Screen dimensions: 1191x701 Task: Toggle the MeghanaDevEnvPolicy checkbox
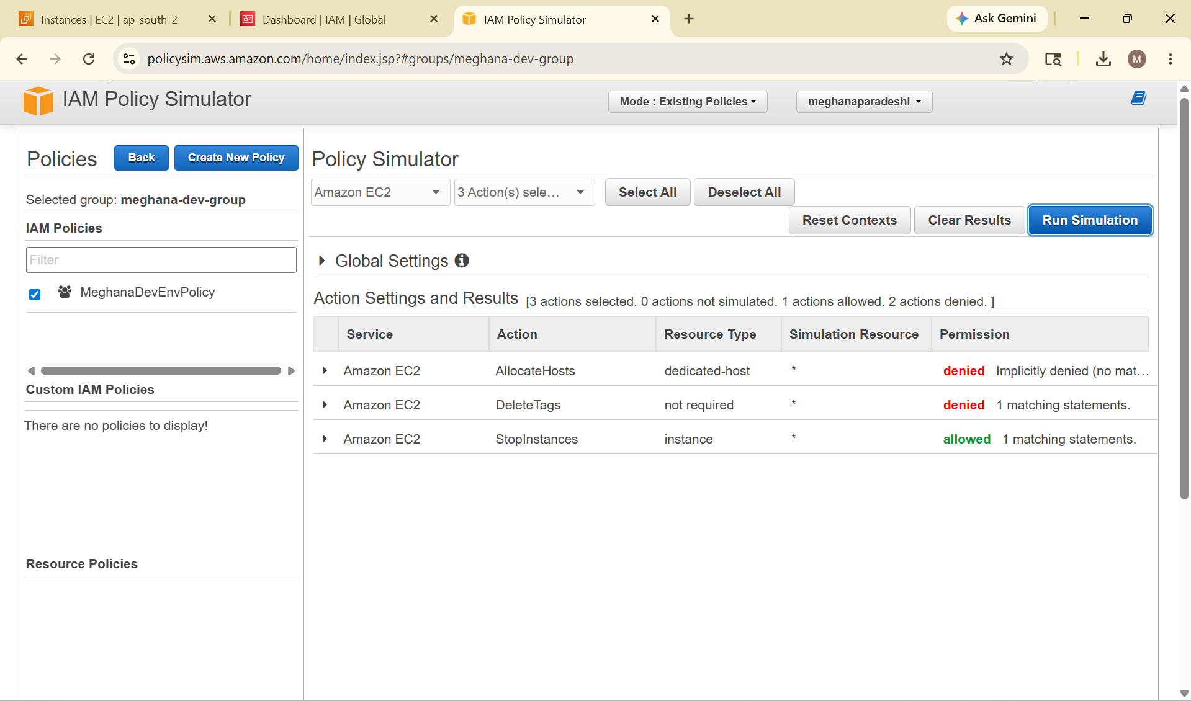click(35, 294)
